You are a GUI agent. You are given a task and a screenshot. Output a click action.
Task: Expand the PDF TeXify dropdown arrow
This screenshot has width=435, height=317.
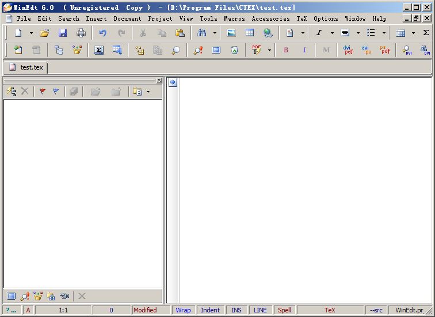pos(269,50)
